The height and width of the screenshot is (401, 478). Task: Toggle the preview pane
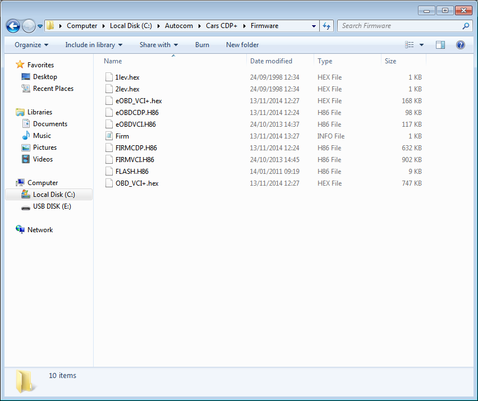point(440,45)
